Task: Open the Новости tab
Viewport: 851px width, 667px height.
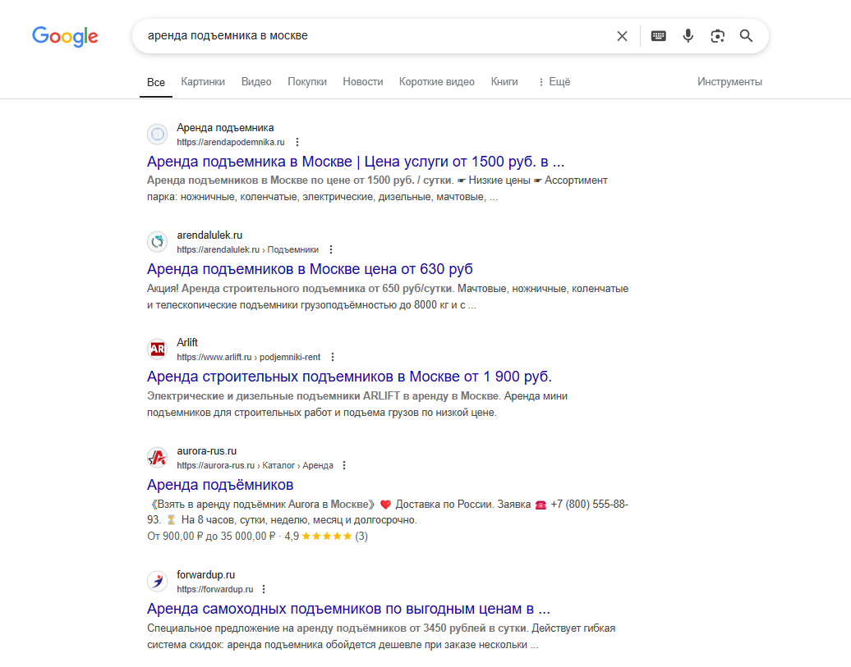Action: [363, 82]
